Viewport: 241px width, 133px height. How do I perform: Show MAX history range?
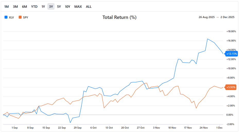(78, 7)
